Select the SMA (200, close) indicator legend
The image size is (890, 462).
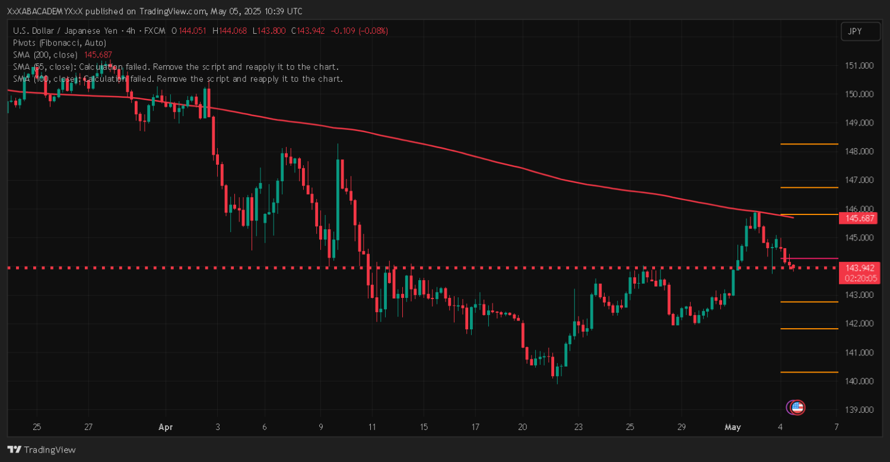pyautogui.click(x=45, y=54)
